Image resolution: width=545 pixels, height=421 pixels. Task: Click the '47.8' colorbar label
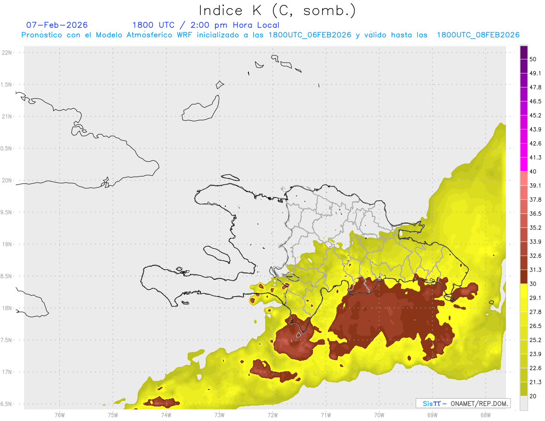[535, 87]
